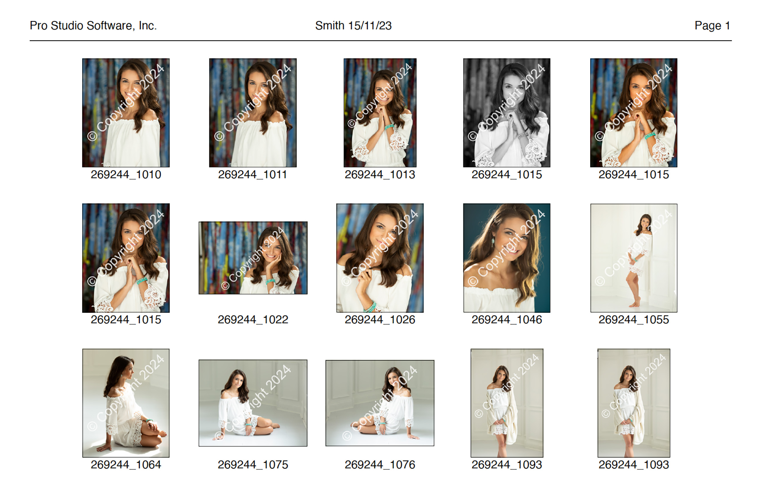757x478 pixels.
Task: Click the caption text '269244_1046'
Action: (506, 320)
